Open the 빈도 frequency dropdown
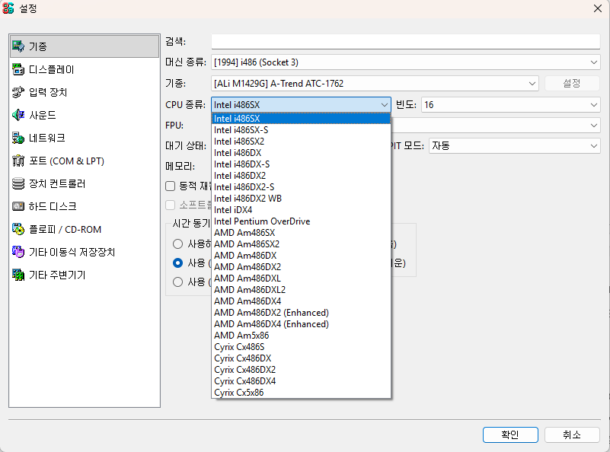610x452 pixels. pos(511,104)
